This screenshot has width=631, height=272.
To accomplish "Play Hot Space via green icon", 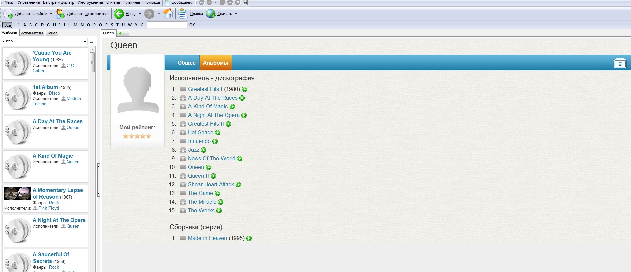I will (218, 133).
